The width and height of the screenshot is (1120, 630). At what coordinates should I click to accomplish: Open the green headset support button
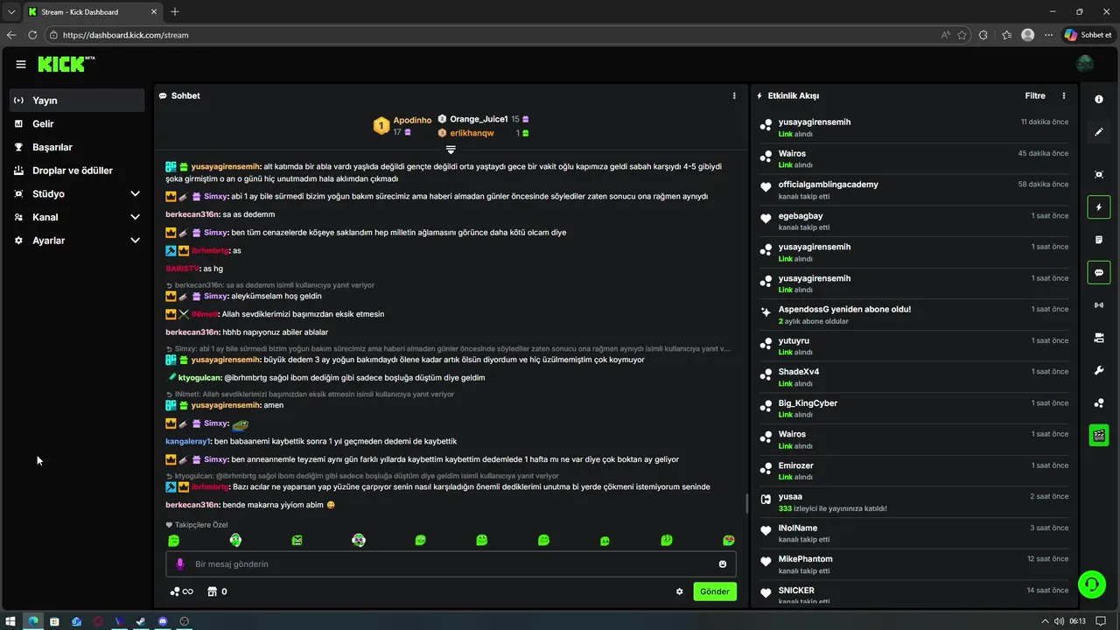tap(1091, 584)
